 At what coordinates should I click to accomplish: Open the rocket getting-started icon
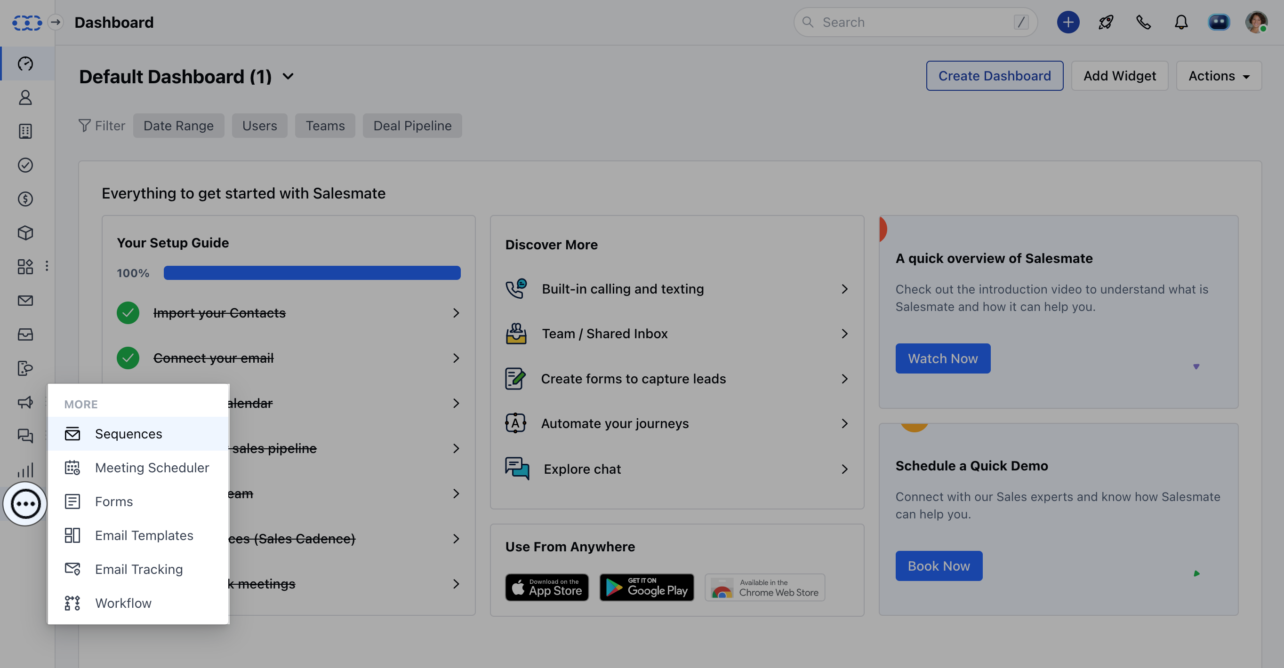point(1106,23)
